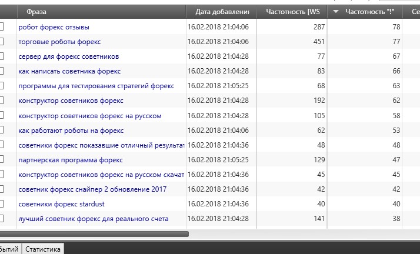Check the box for 'торговые роботы форекс'
This screenshot has height=254, width=420.
[1, 42]
